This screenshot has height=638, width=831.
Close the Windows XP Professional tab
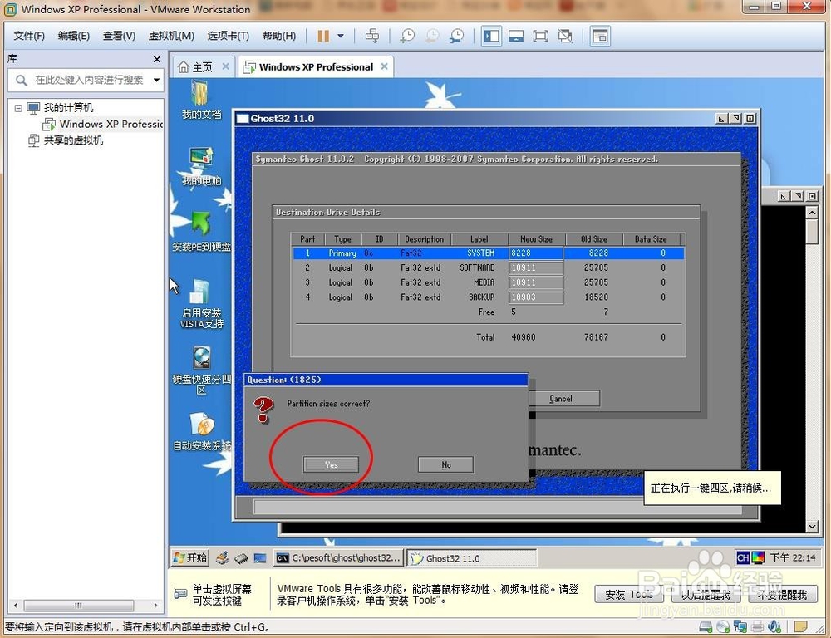(x=384, y=66)
